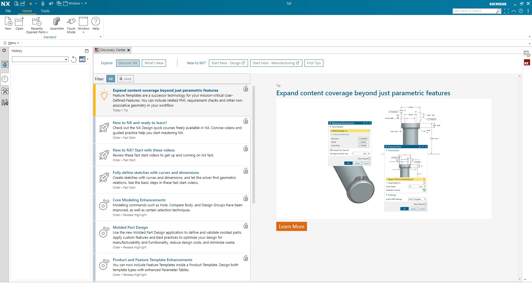Click the top icon in the right border bar
The height and width of the screenshot is (288, 532).
pyautogui.click(x=526, y=53)
